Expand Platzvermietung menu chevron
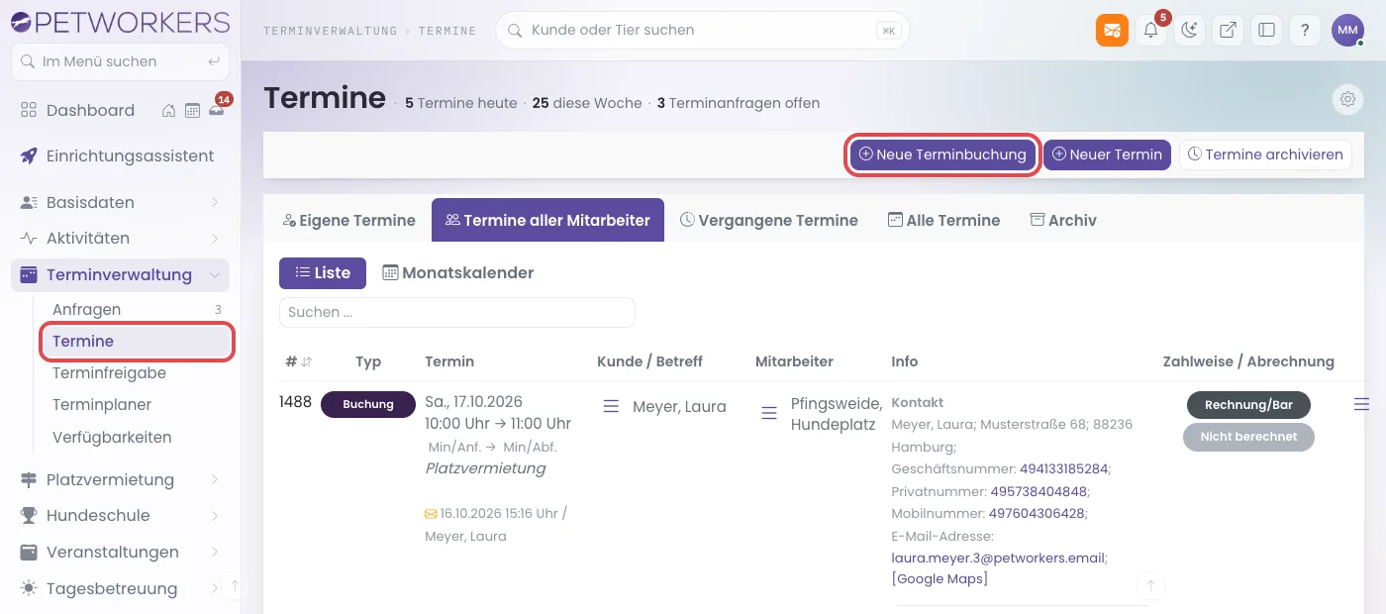 point(214,479)
